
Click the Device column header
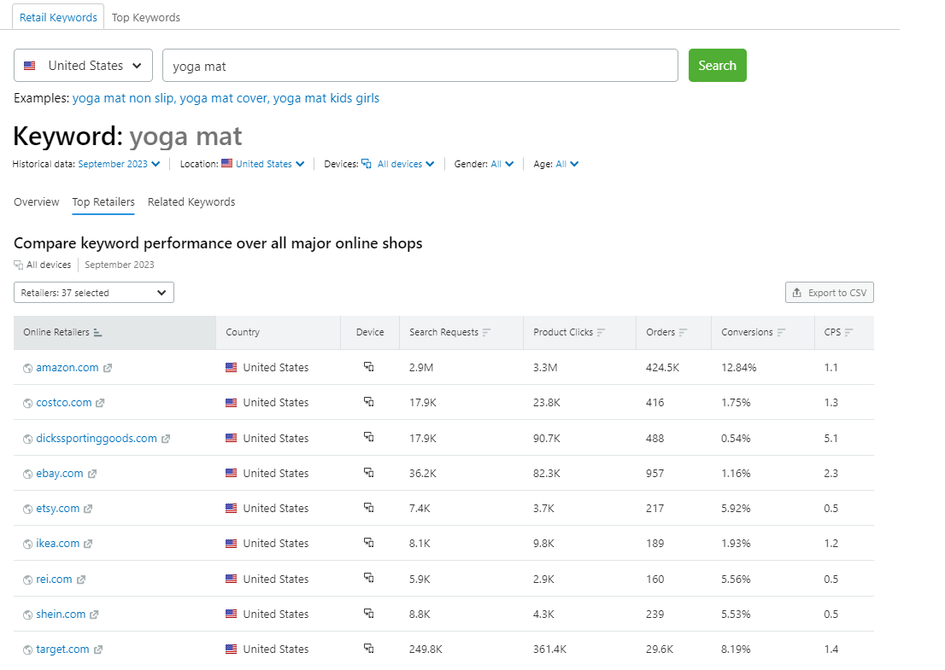click(370, 332)
